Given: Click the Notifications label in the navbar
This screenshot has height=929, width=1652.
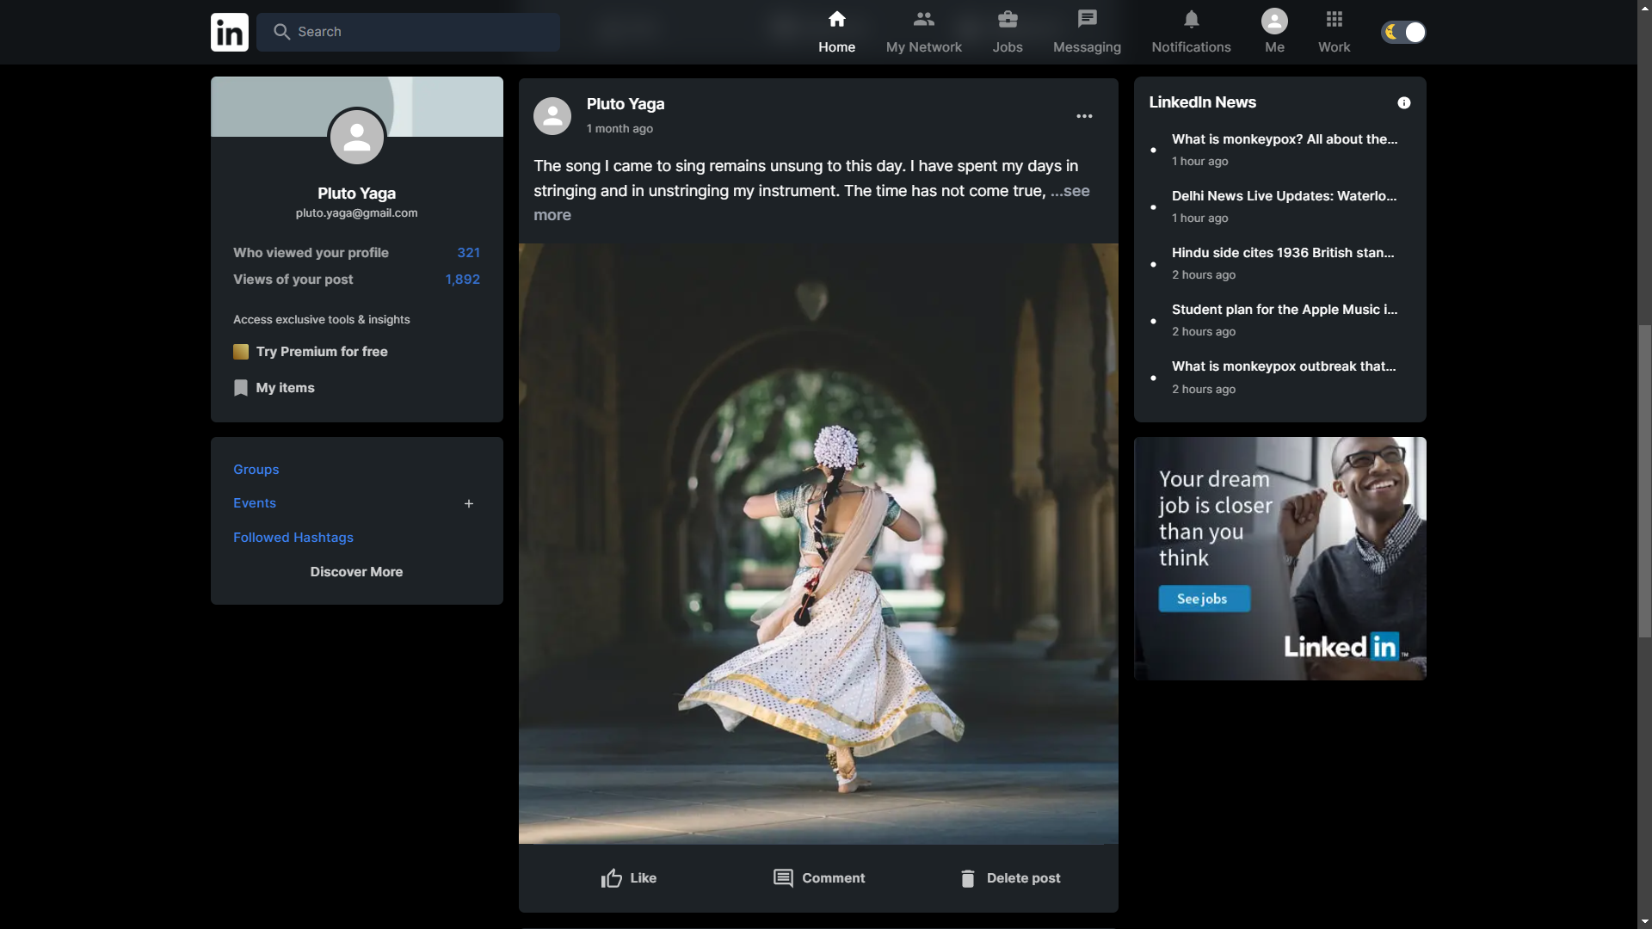Looking at the screenshot, I should pos(1191,47).
